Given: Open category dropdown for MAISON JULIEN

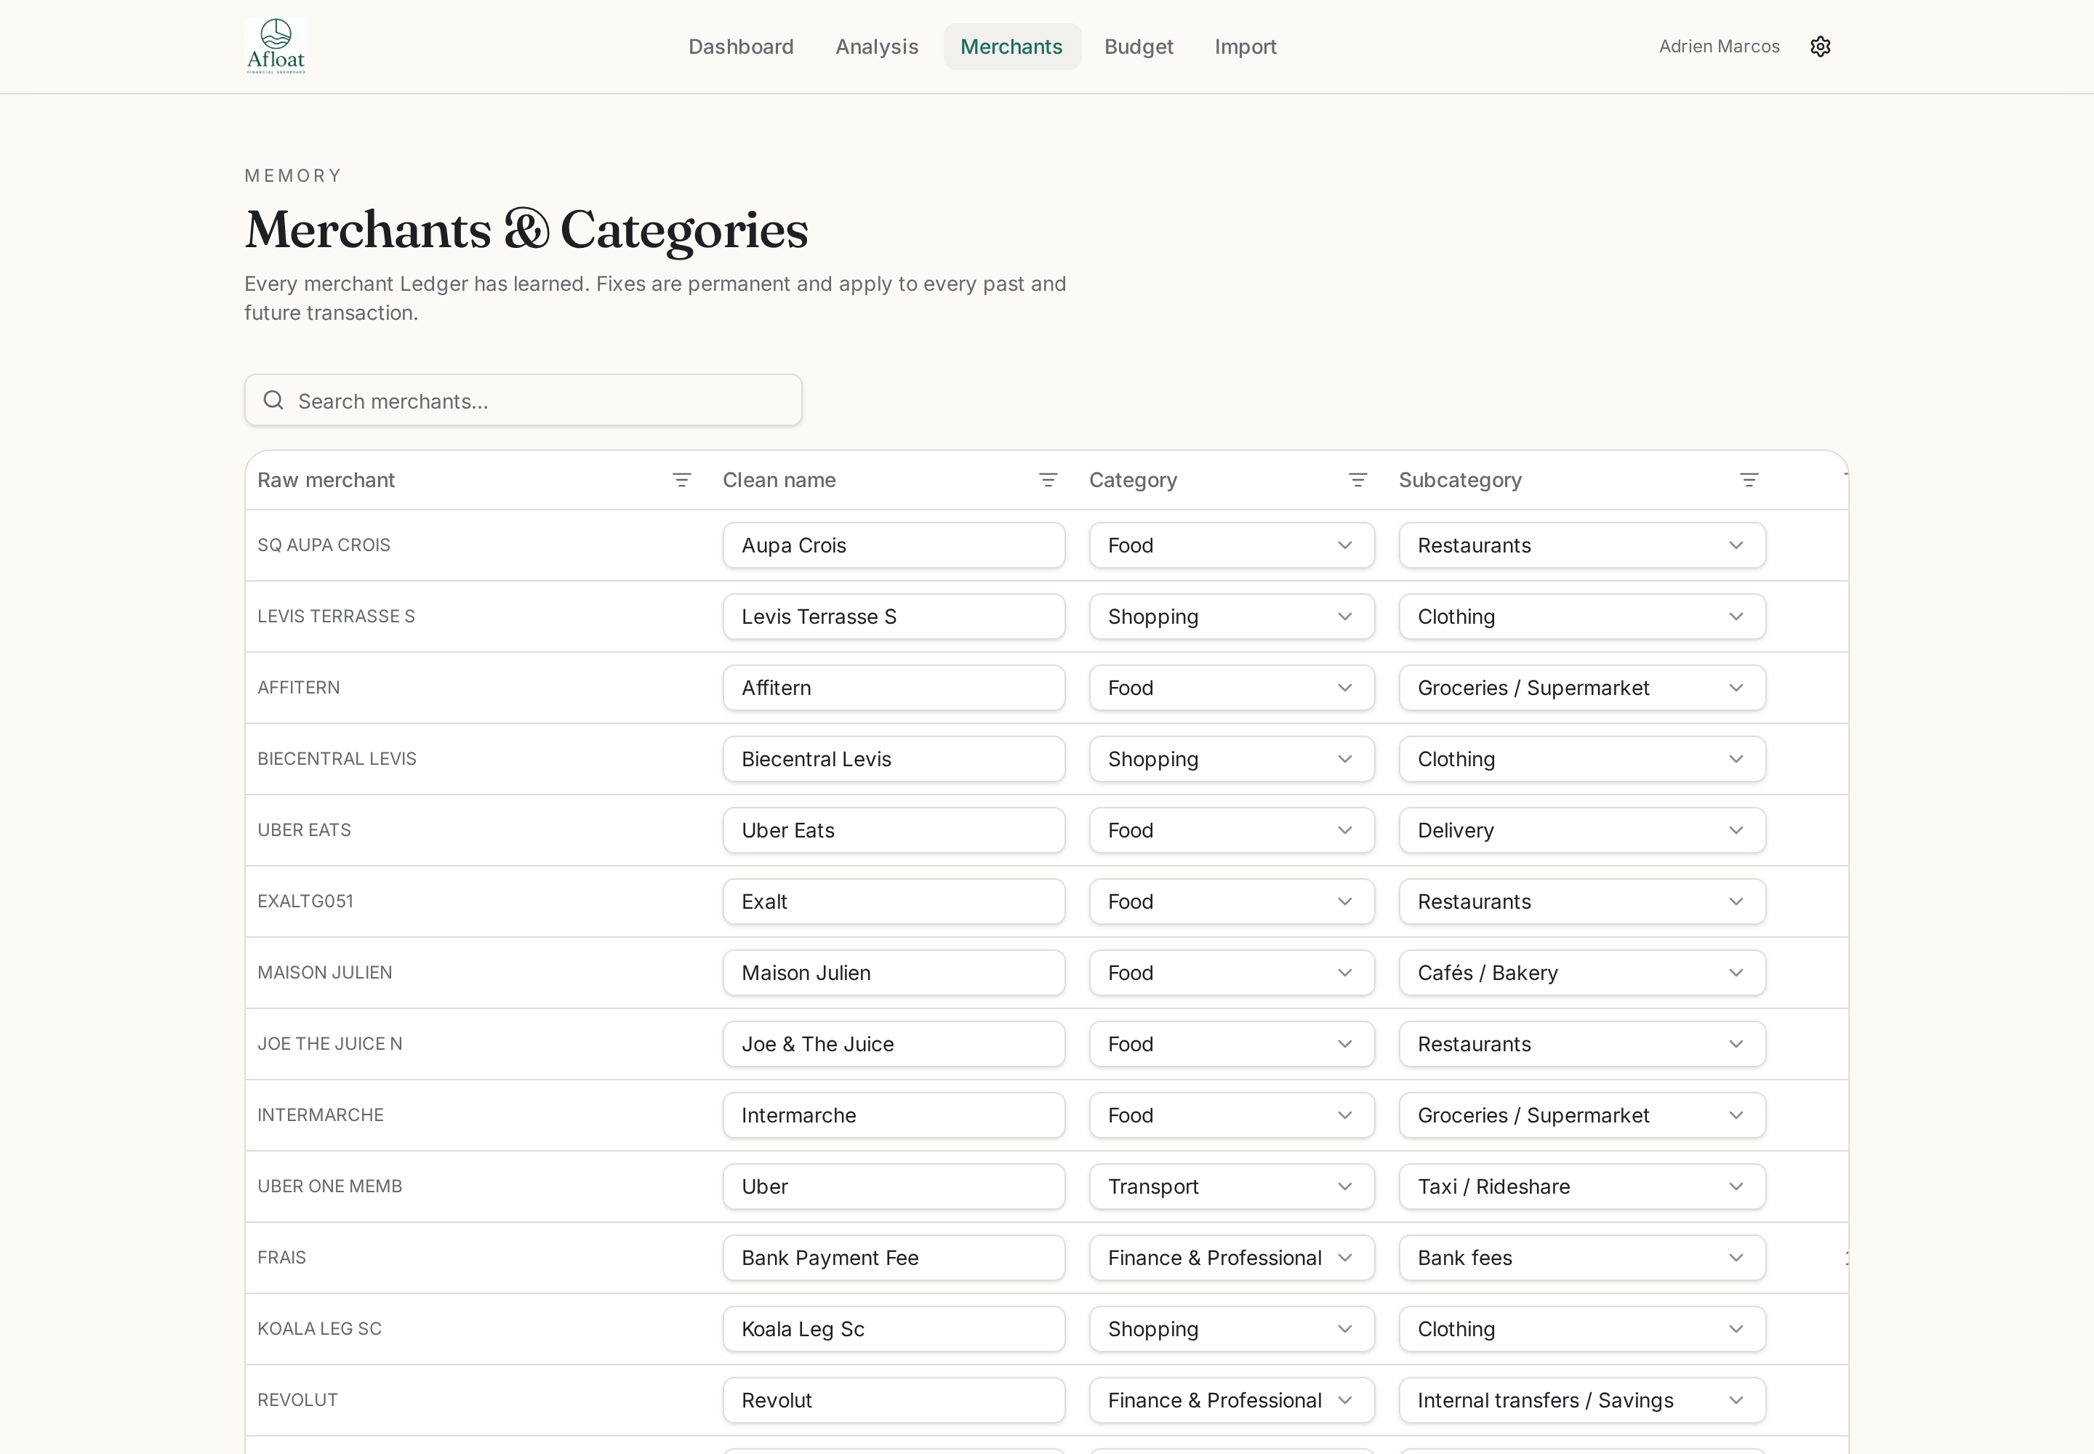Looking at the screenshot, I should pyautogui.click(x=1231, y=973).
